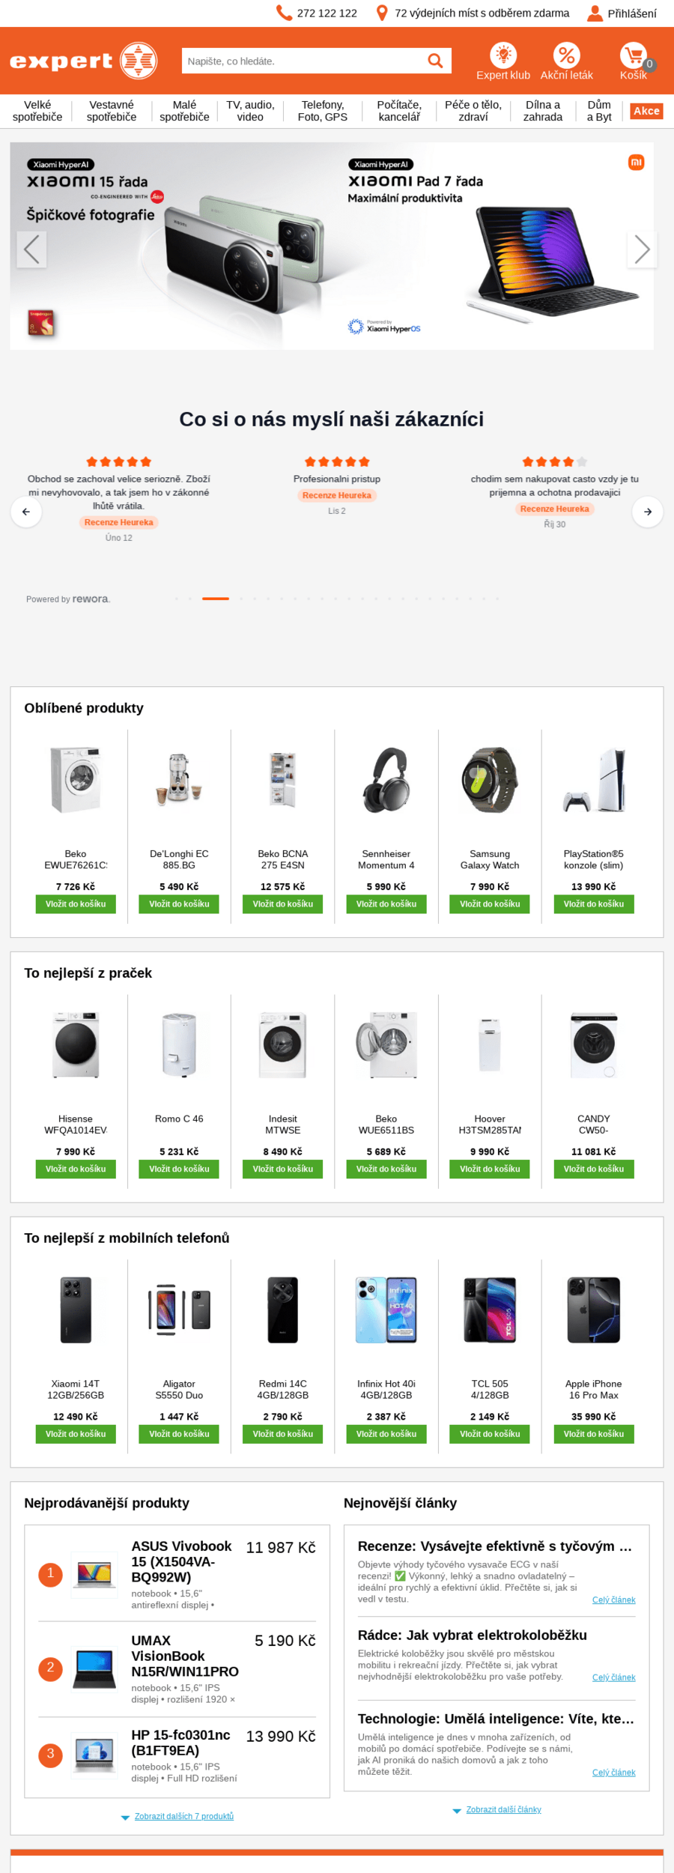Open the Akce menu item
The image size is (674, 1873).
pos(646,111)
